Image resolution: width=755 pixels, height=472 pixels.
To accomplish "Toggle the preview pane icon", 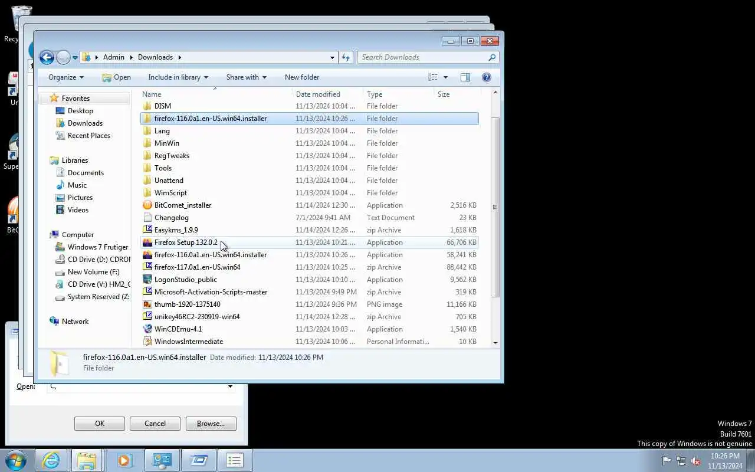I will [x=465, y=77].
